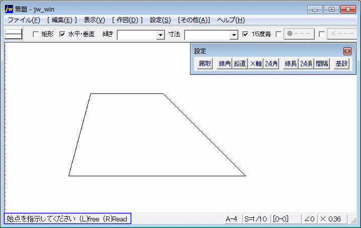Click the × 0.36 zoom status field
The width and height of the screenshot is (361, 228).
(x=332, y=219)
